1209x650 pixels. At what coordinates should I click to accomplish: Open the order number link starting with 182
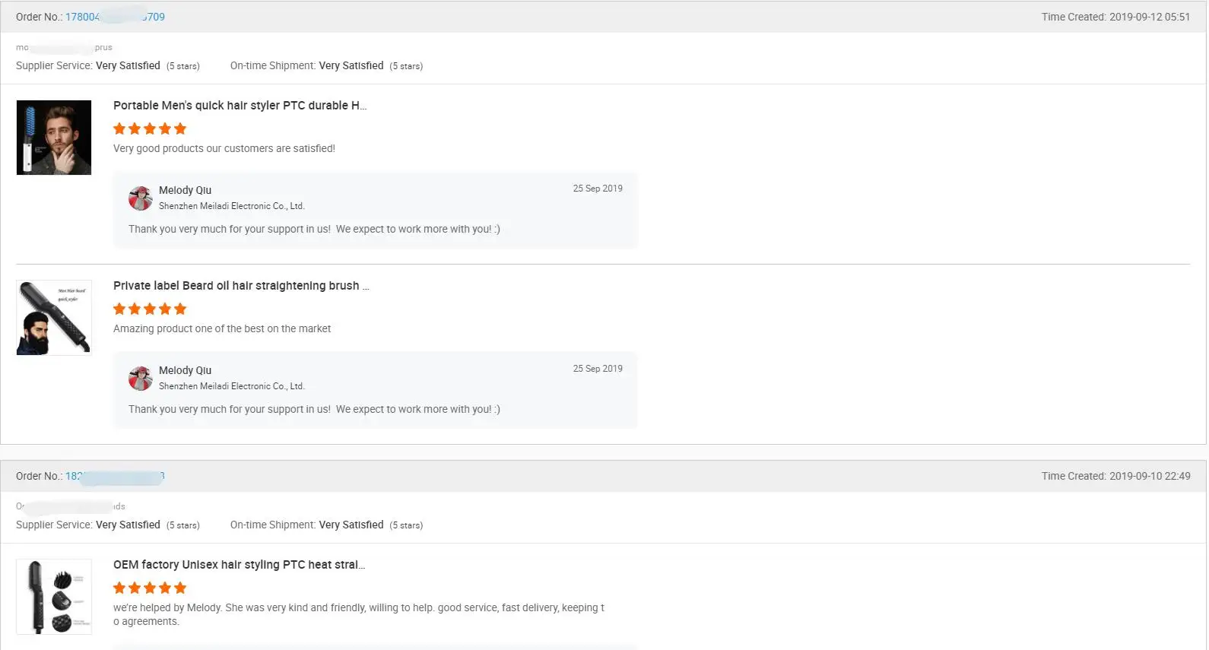(115, 477)
